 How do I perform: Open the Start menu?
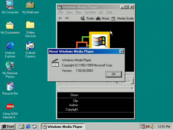(x=8, y=126)
